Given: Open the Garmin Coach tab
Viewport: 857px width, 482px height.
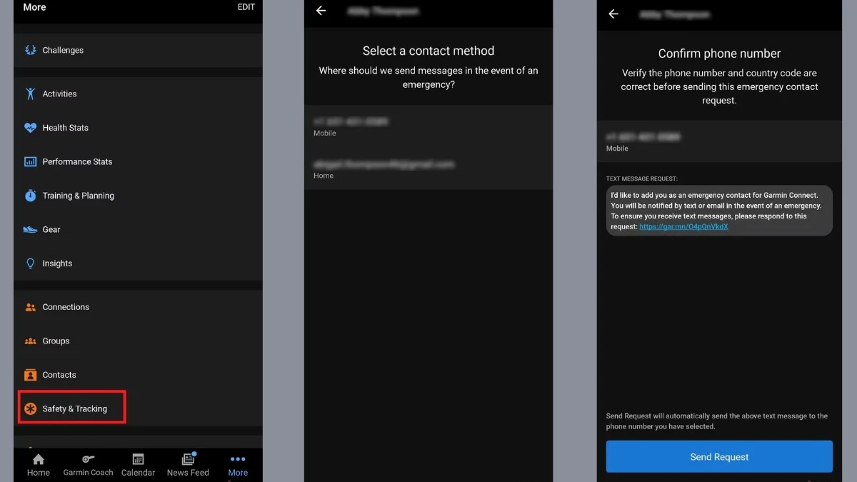Looking at the screenshot, I should (x=88, y=466).
